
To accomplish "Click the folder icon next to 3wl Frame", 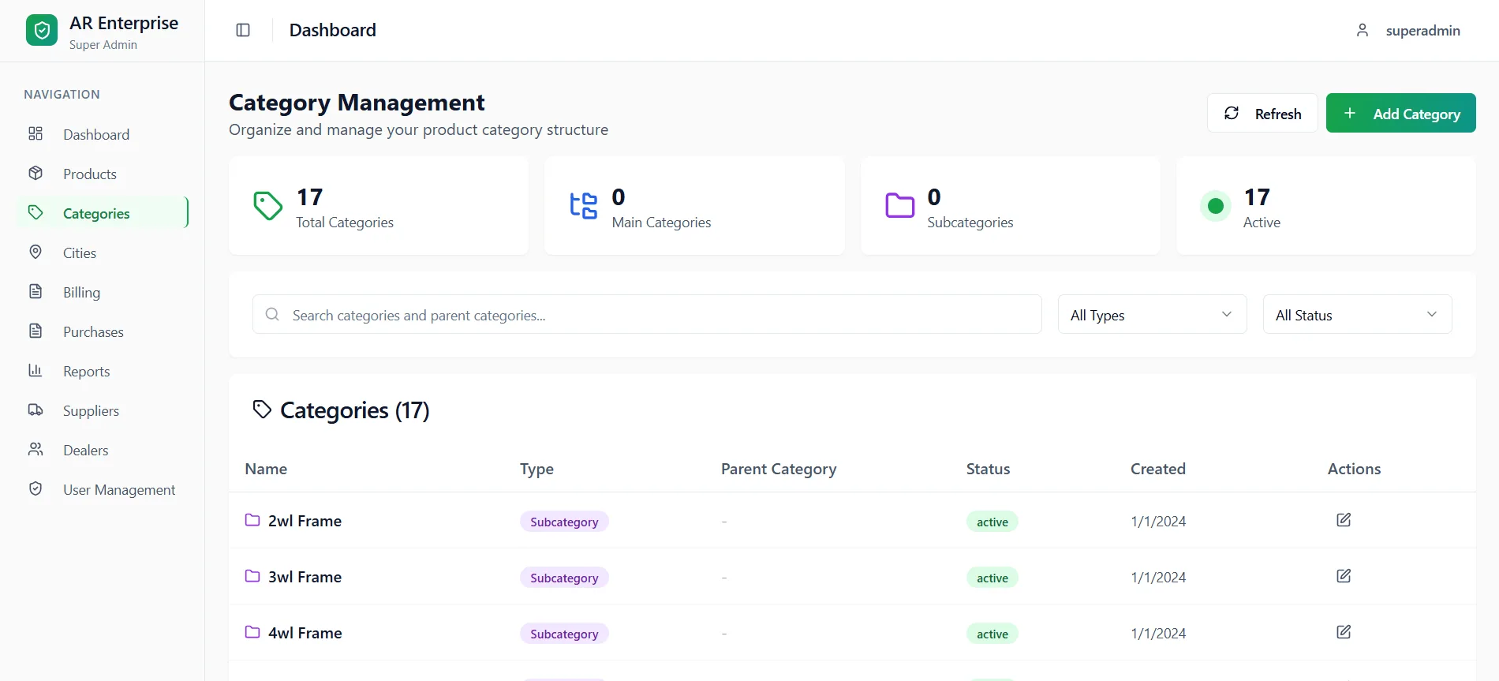I will tap(252, 576).
